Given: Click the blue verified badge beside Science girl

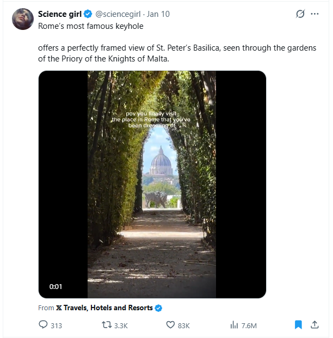Looking at the screenshot, I should (88, 14).
